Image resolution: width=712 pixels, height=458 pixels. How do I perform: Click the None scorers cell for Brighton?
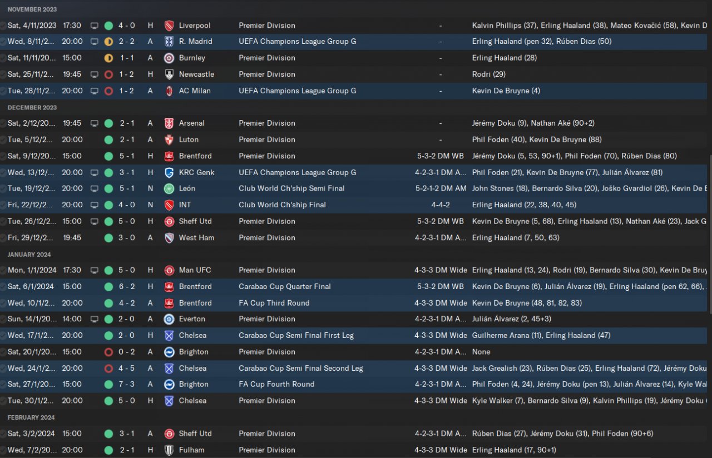pos(481,352)
